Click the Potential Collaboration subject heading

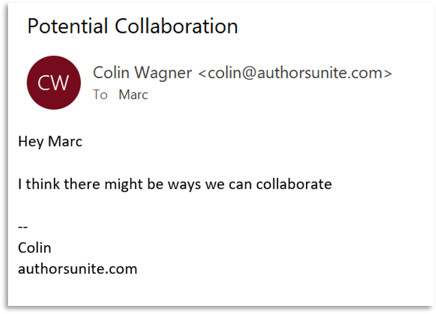click(x=133, y=27)
